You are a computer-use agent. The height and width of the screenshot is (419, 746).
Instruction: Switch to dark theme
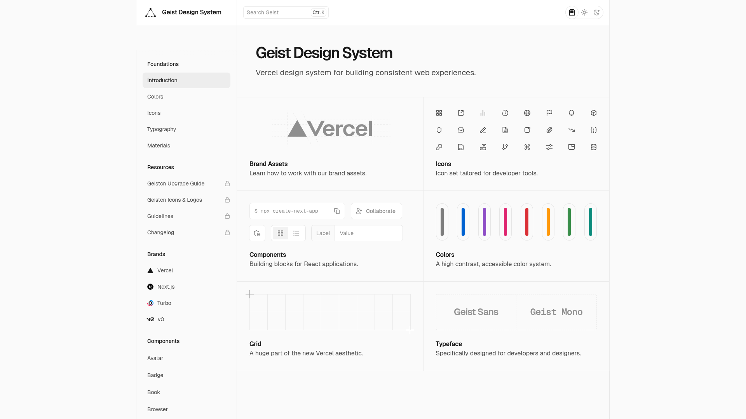(x=597, y=12)
